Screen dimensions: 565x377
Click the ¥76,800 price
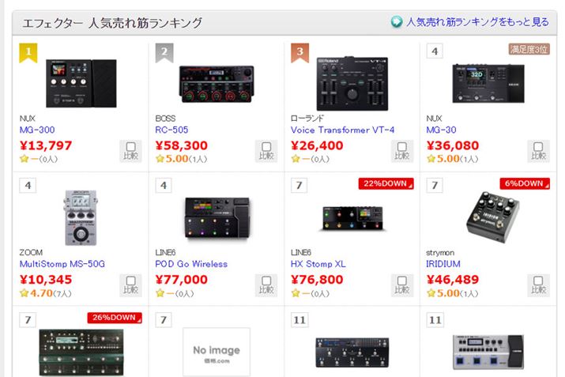click(x=317, y=279)
